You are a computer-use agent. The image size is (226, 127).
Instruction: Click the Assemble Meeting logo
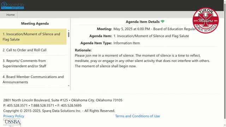(x=12, y=6)
